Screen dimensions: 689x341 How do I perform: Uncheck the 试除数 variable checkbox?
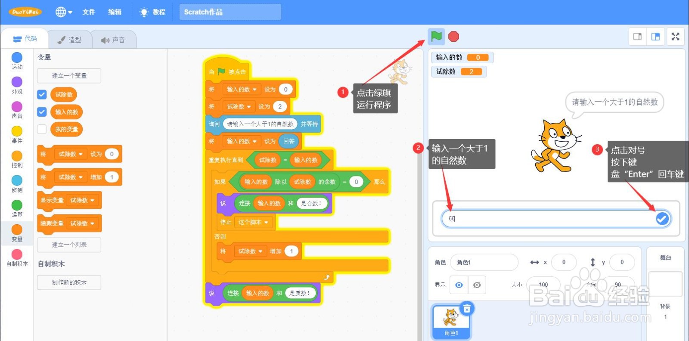point(42,94)
